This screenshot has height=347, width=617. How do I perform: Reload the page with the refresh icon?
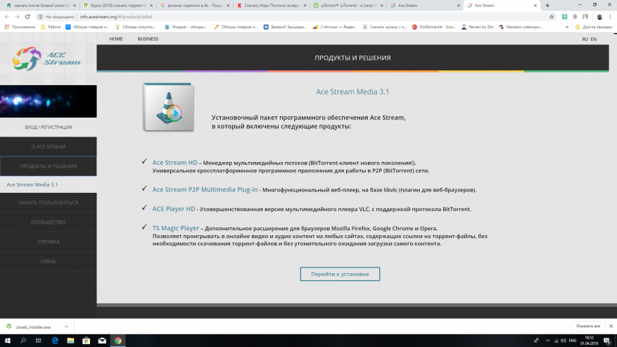tap(27, 17)
